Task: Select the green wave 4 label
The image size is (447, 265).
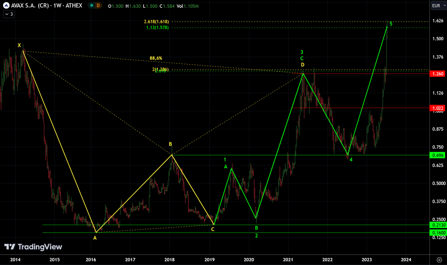Action: click(351, 160)
